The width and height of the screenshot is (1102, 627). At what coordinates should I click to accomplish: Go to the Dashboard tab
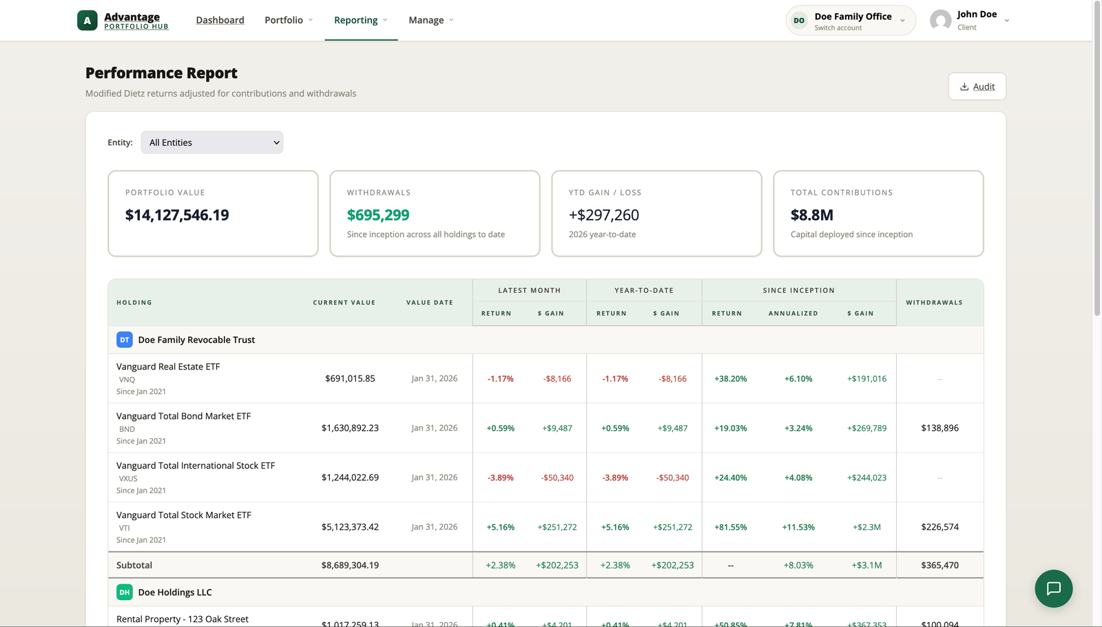[220, 20]
